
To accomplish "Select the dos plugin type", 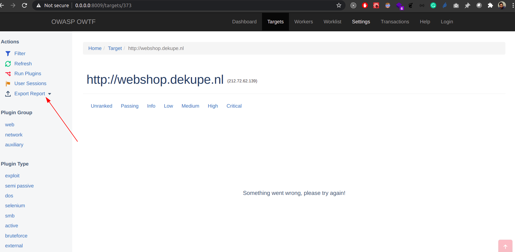I will tap(9, 196).
